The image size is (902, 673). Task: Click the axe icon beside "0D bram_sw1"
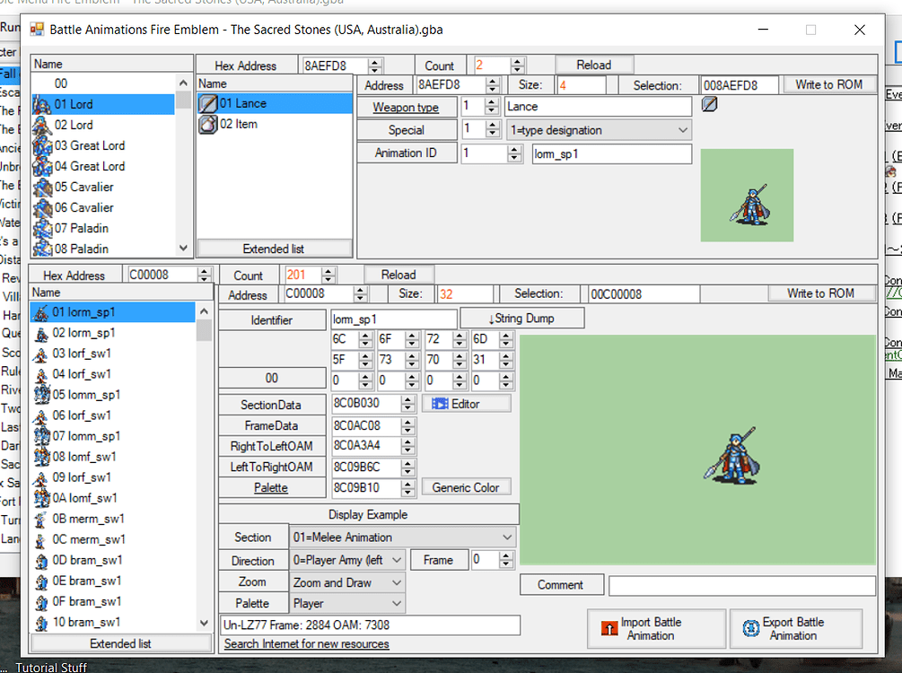coord(42,560)
